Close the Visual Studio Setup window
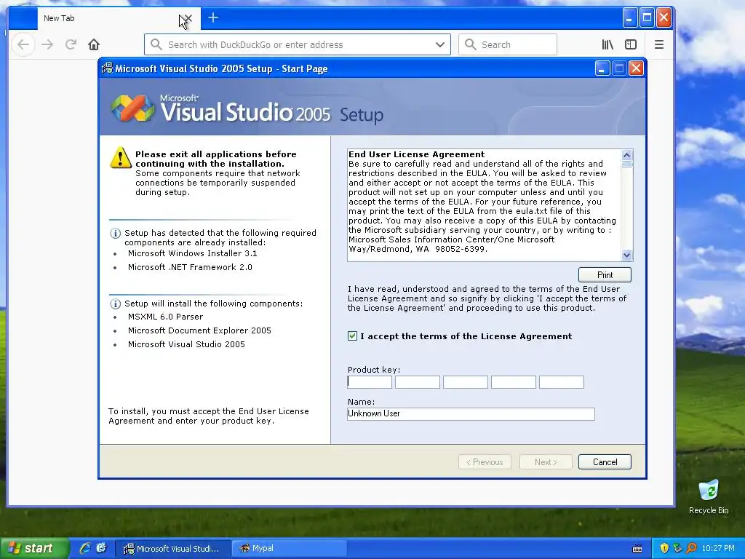This screenshot has height=559, width=745. pyautogui.click(x=636, y=68)
